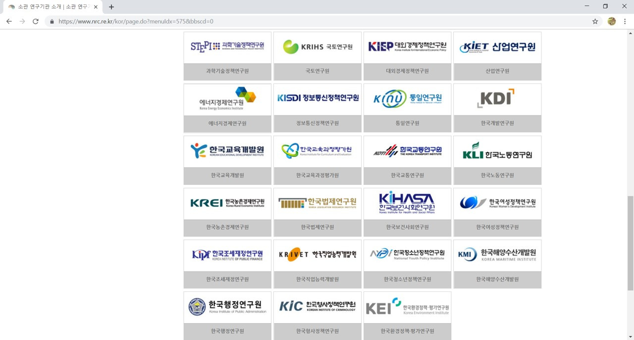This screenshot has width=634, height=340.
Task: Click the 한국개발연구원 caption text
Action: coord(497,123)
